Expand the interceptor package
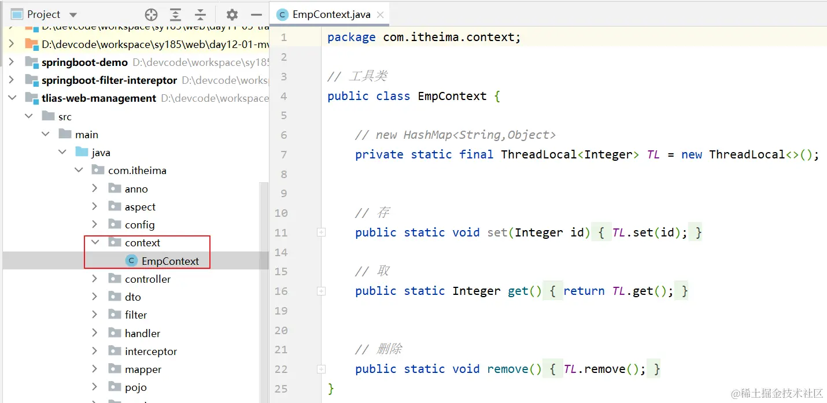This screenshot has height=403, width=827. pos(95,351)
